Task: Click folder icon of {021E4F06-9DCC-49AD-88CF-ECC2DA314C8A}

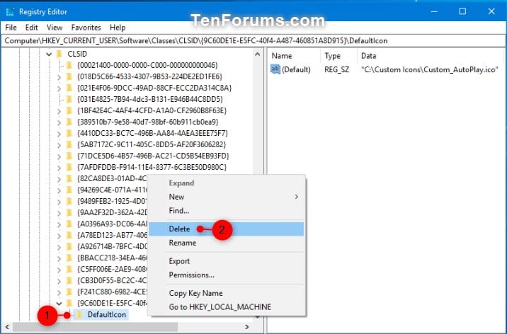Action: (69, 88)
